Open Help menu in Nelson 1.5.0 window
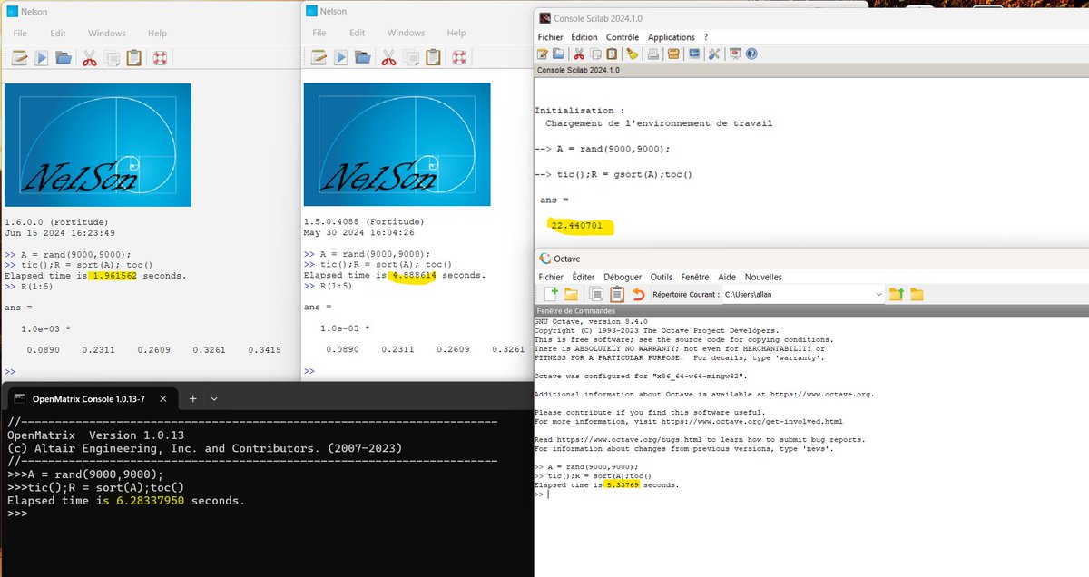The width and height of the screenshot is (1089, 577). pyautogui.click(x=456, y=33)
